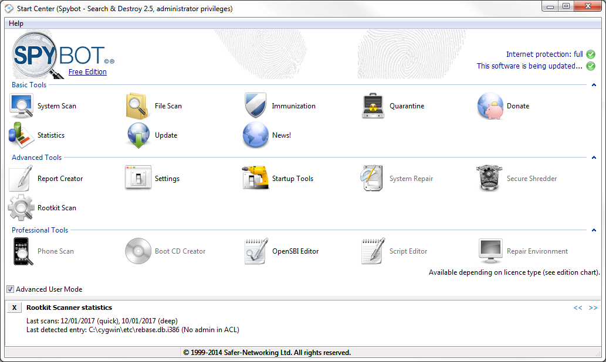The width and height of the screenshot is (606, 362).
Task: Open the Settings switch icon
Action: point(138,177)
